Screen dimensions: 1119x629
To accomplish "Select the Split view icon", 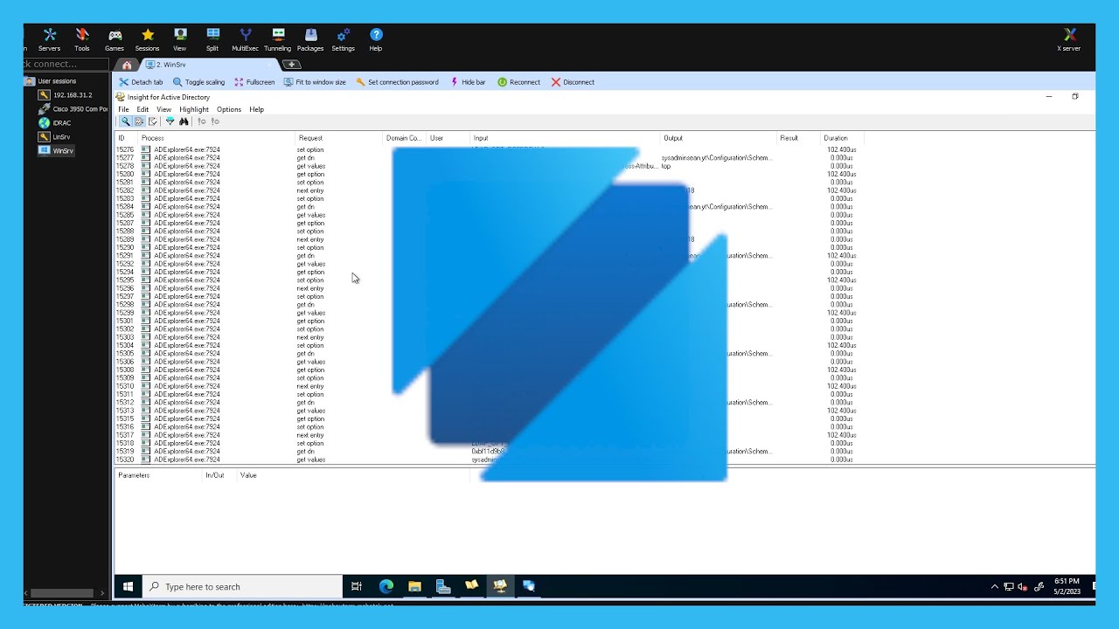I will pyautogui.click(x=212, y=39).
